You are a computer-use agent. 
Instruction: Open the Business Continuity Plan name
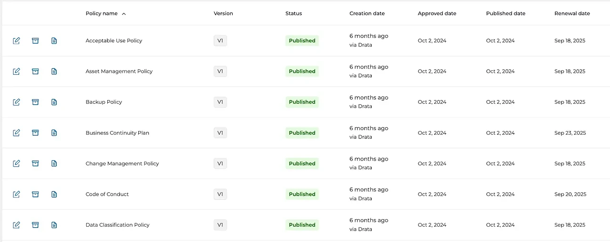coord(117,133)
